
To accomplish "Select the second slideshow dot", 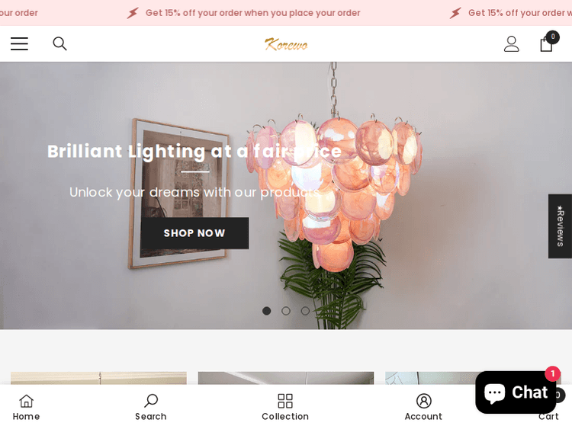I will click(x=286, y=311).
